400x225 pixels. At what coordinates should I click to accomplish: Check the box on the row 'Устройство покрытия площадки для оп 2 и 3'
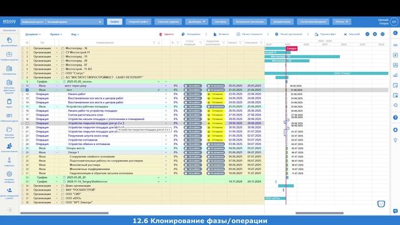(27, 123)
